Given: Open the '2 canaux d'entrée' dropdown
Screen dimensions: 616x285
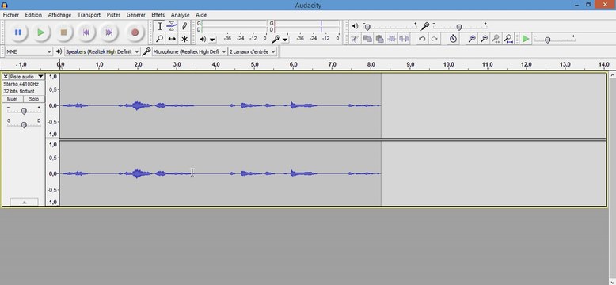Looking at the screenshot, I should pyautogui.click(x=253, y=51).
